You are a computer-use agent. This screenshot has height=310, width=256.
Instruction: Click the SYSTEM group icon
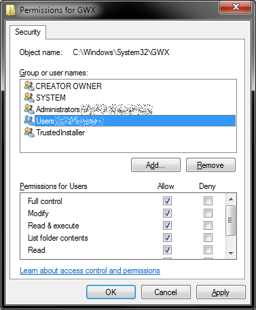point(29,97)
